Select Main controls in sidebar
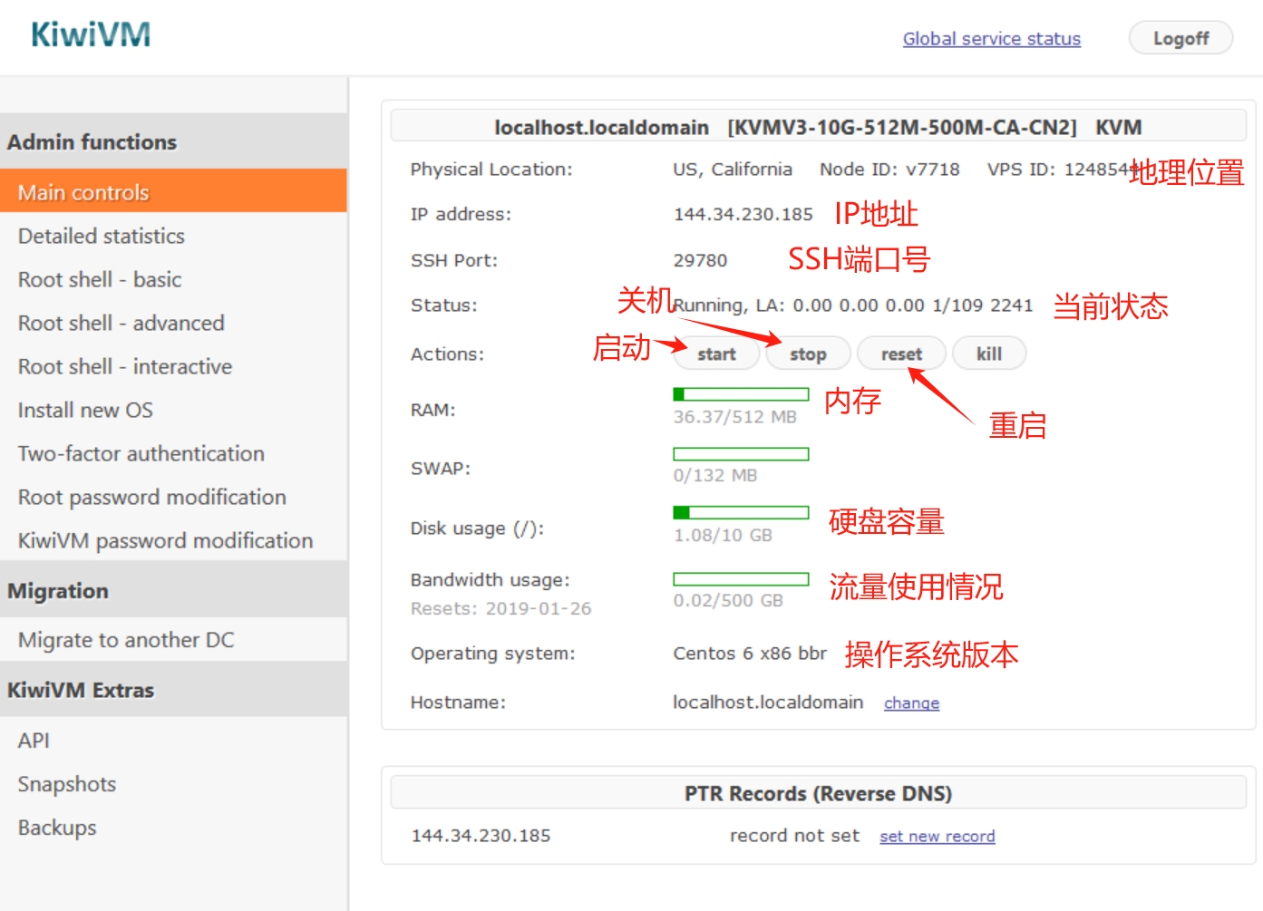This screenshot has width=1263, height=911. point(173,191)
